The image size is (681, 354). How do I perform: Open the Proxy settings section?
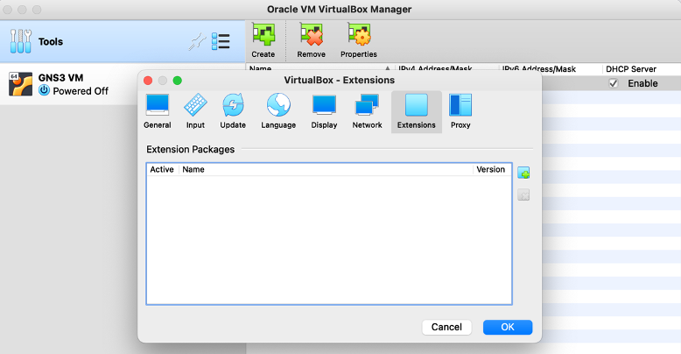point(460,111)
